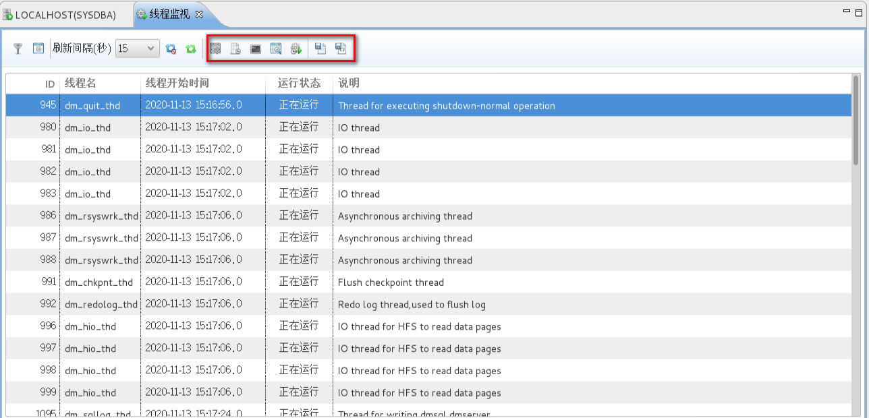This screenshot has width=869, height=418.
Task: Click the floppy disk with page icon
Action: tap(320, 49)
